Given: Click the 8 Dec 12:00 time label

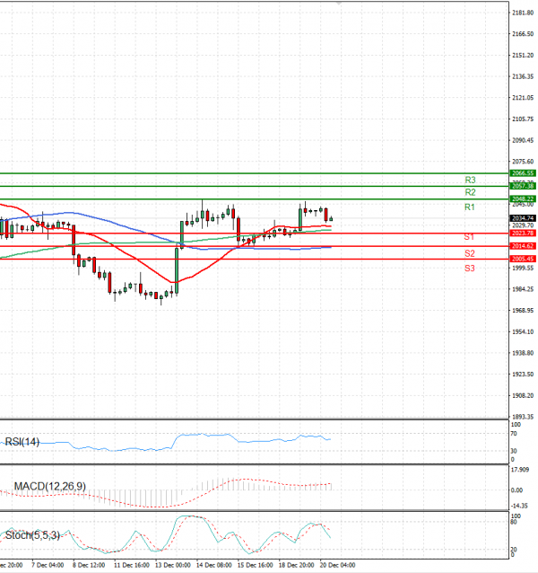Looking at the screenshot, I should point(89,565).
